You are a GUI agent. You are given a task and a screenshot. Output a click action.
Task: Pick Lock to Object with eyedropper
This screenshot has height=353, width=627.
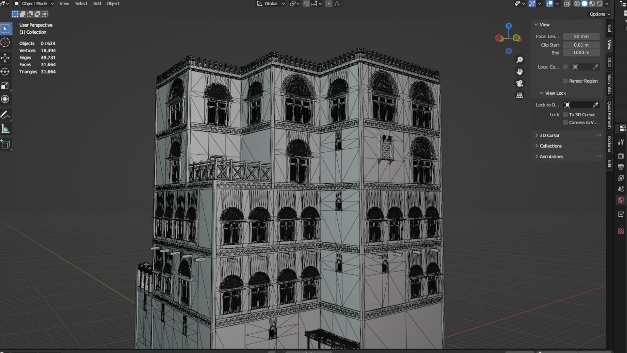tap(596, 105)
